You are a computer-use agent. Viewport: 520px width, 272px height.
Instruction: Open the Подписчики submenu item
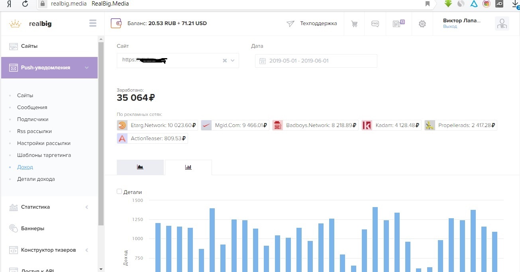[x=33, y=119]
